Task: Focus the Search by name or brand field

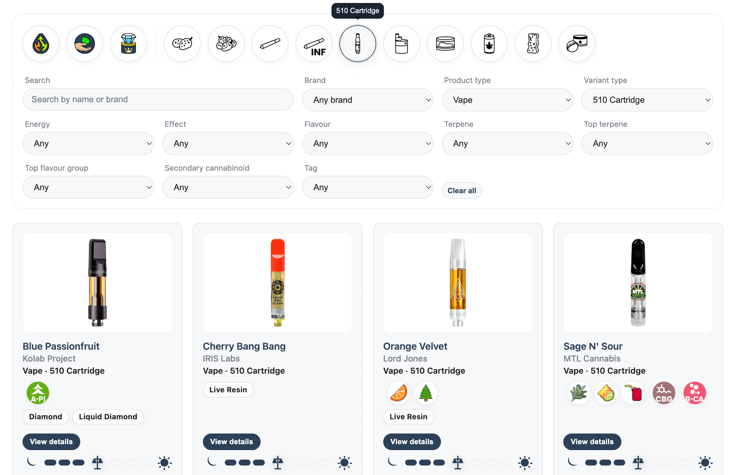Action: 158,99
